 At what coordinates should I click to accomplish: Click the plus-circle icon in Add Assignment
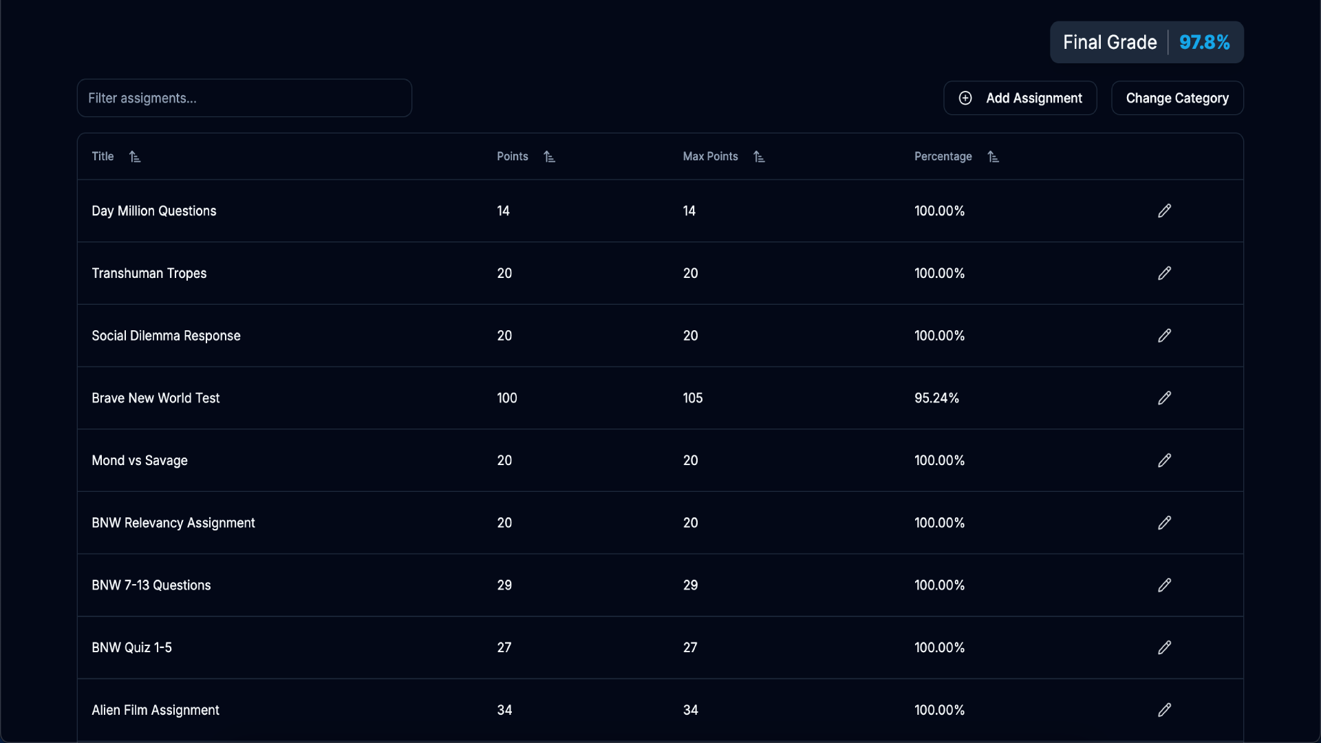coord(965,98)
